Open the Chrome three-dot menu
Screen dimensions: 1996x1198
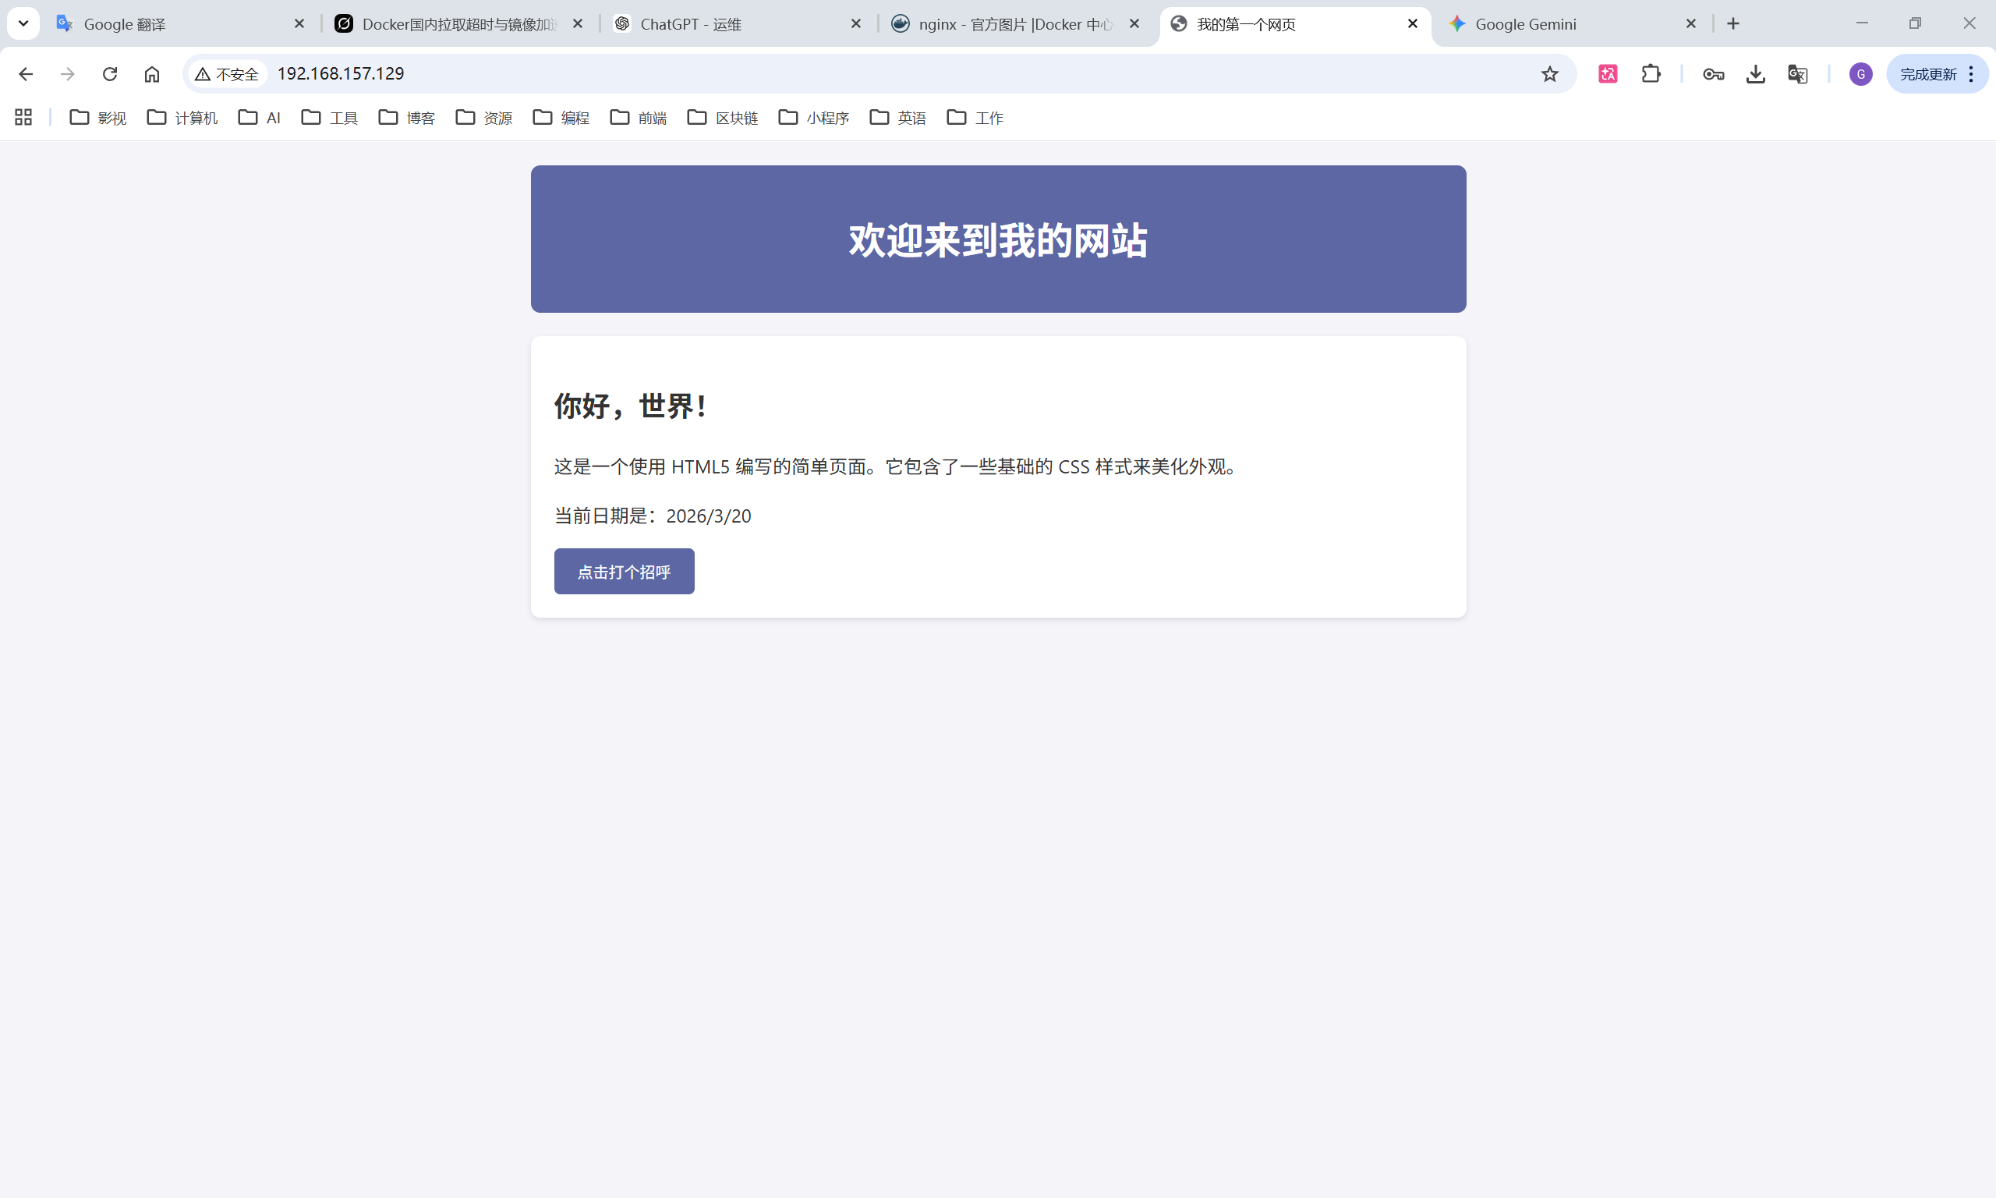pos(1971,74)
